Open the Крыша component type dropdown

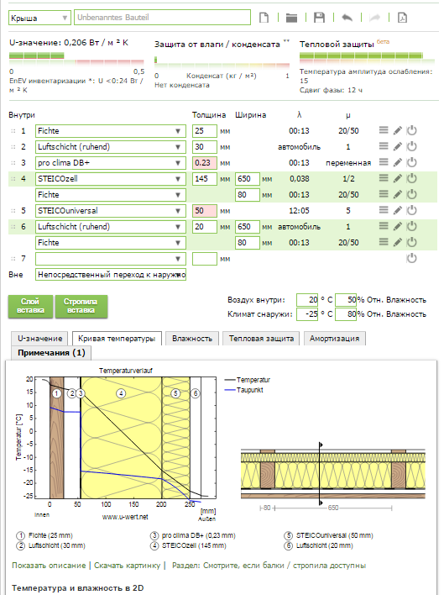click(39, 18)
